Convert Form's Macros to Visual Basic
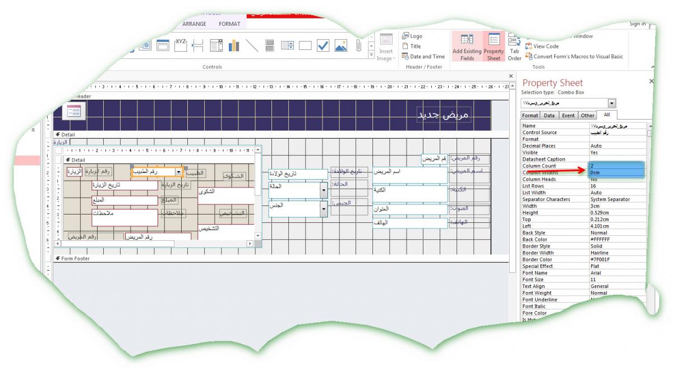Screen dimensions: 673x370 tap(574, 56)
